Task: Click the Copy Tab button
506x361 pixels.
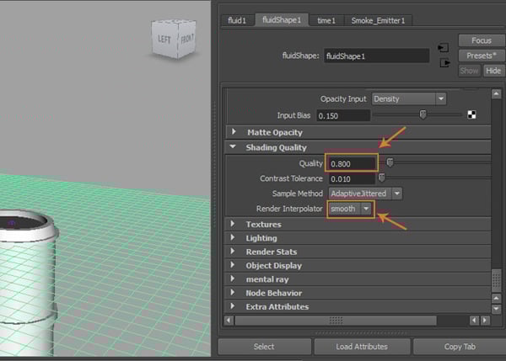Action: coord(460,347)
